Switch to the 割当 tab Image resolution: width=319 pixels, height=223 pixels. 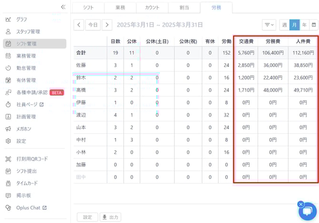pyautogui.click(x=184, y=8)
